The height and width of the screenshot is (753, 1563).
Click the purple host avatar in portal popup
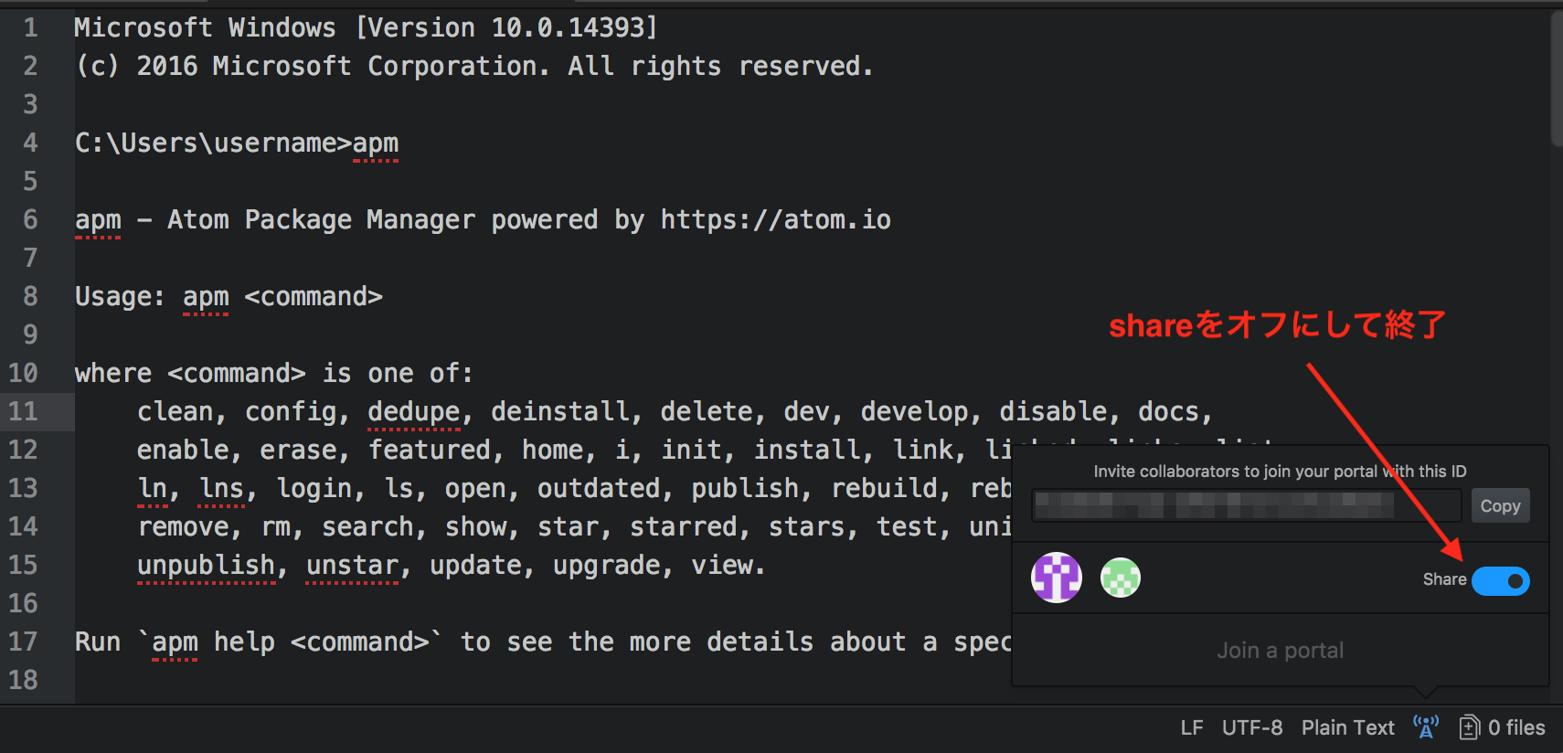pos(1057,578)
